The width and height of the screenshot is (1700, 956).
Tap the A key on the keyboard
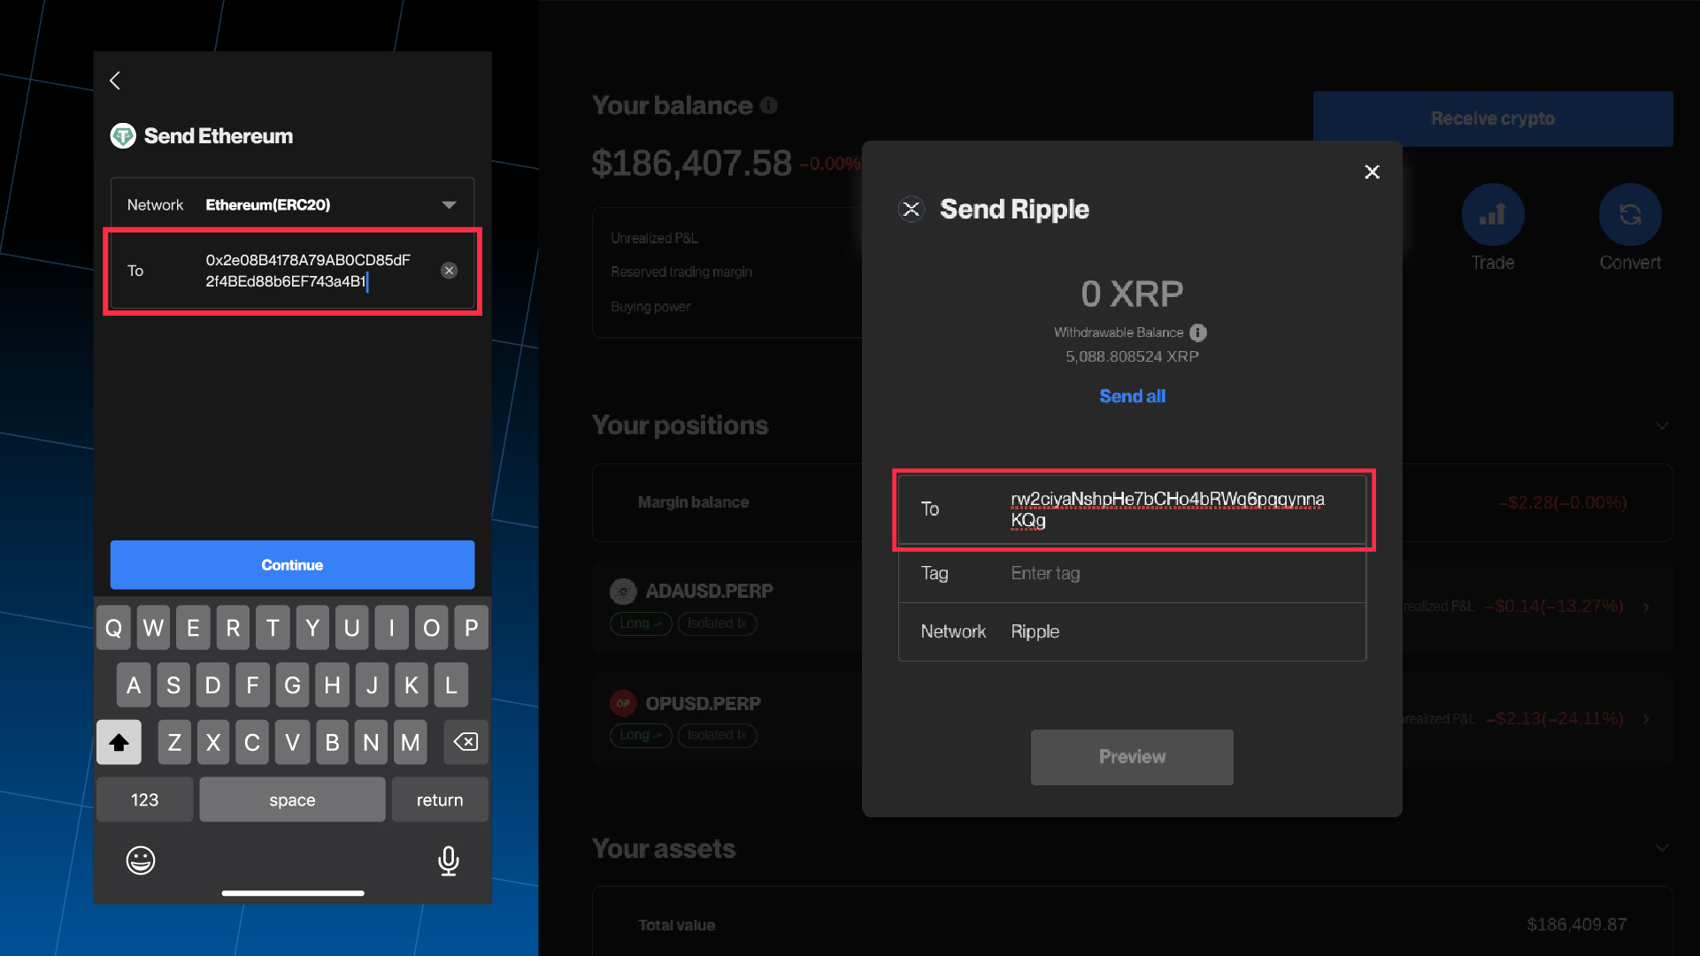pyautogui.click(x=134, y=685)
